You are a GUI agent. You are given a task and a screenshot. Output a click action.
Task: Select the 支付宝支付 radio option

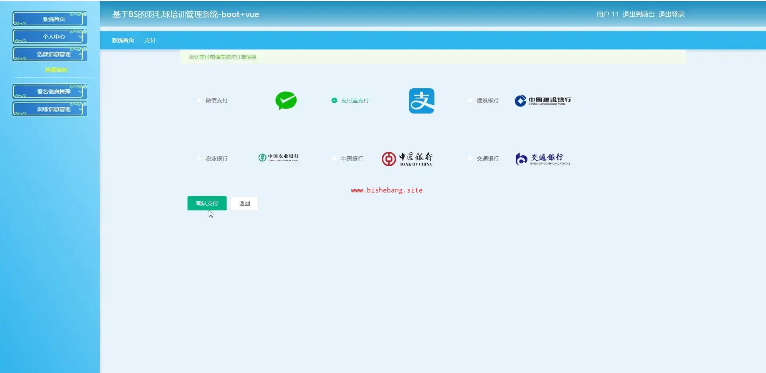[x=334, y=100]
